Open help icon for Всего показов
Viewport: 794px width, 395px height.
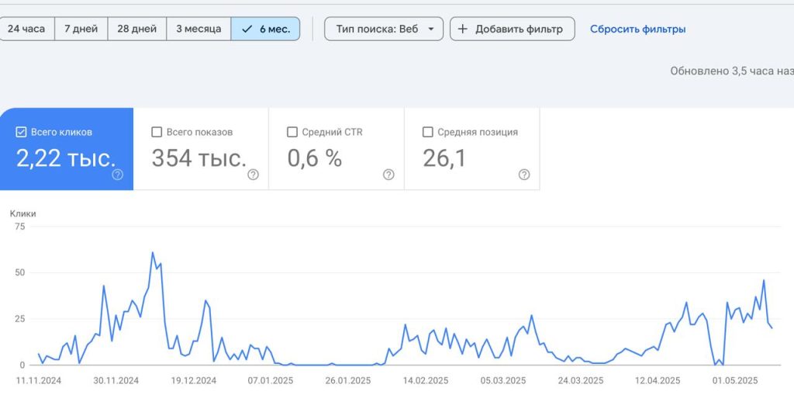point(254,175)
